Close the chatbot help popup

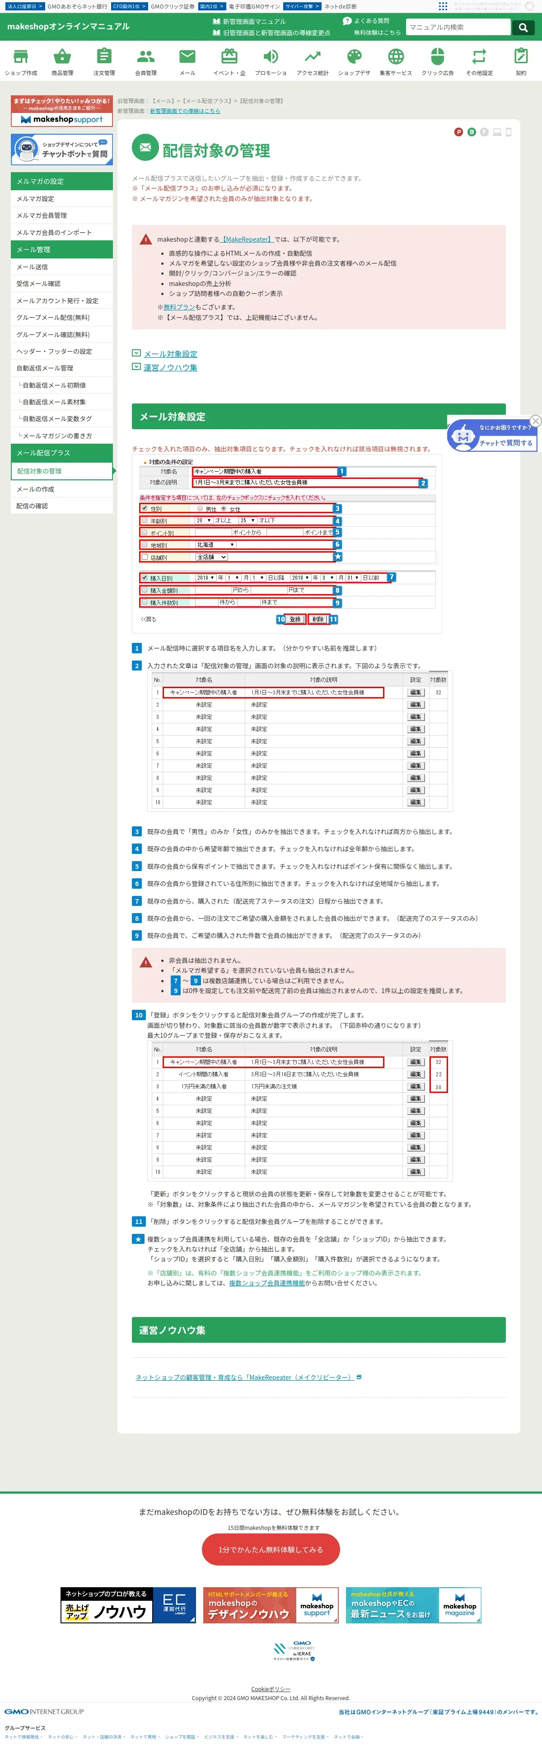click(x=536, y=421)
